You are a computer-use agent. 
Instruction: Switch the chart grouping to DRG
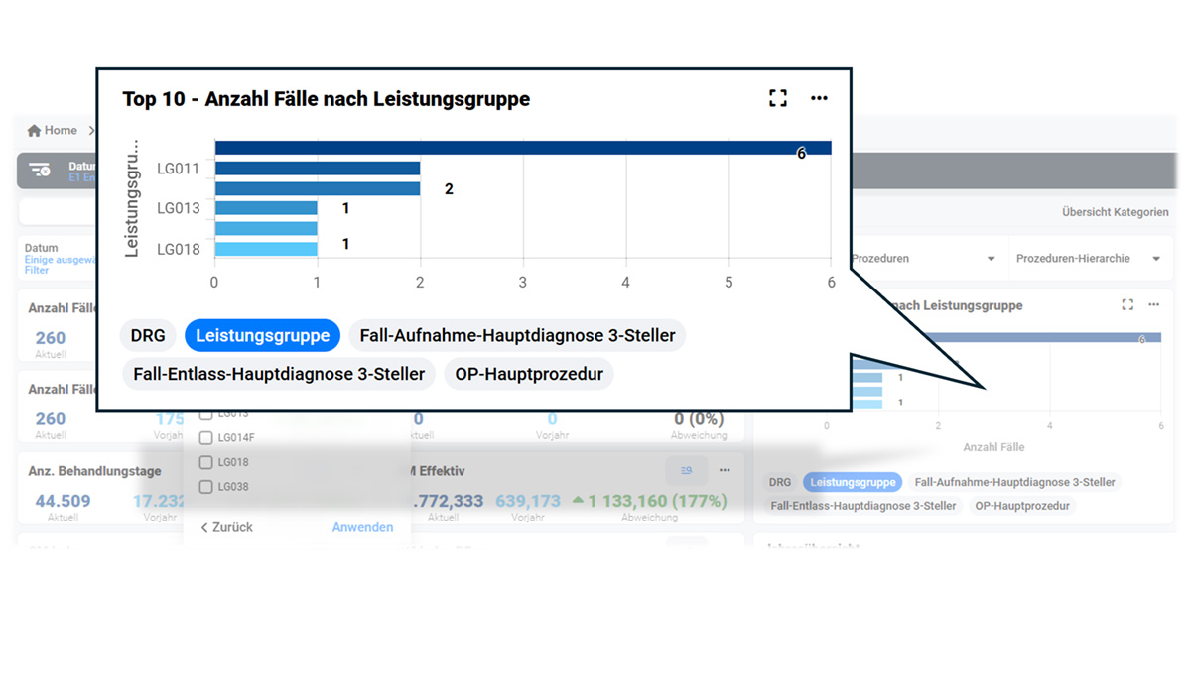[x=148, y=335]
